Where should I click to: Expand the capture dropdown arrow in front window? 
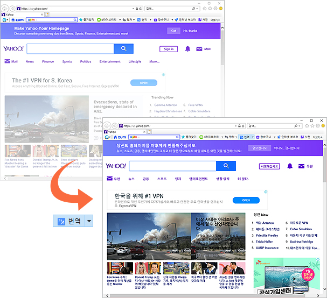pos(236,137)
